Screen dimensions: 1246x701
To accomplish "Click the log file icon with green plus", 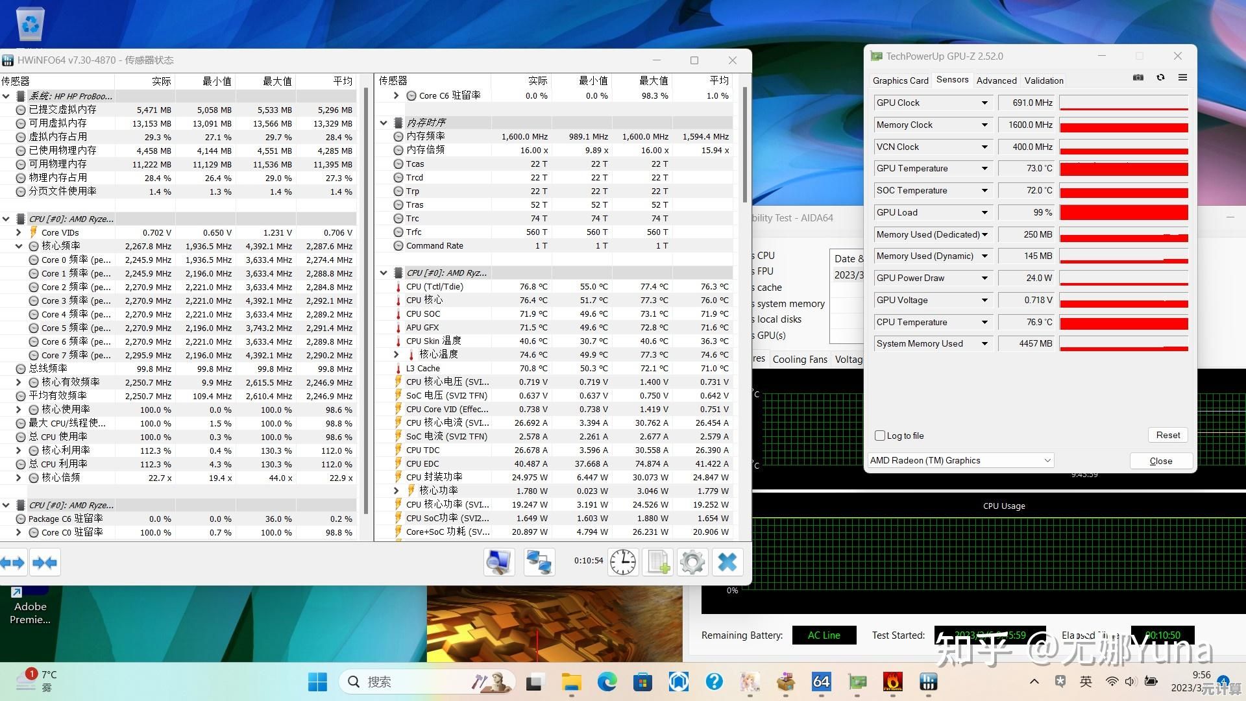I will tap(657, 561).
